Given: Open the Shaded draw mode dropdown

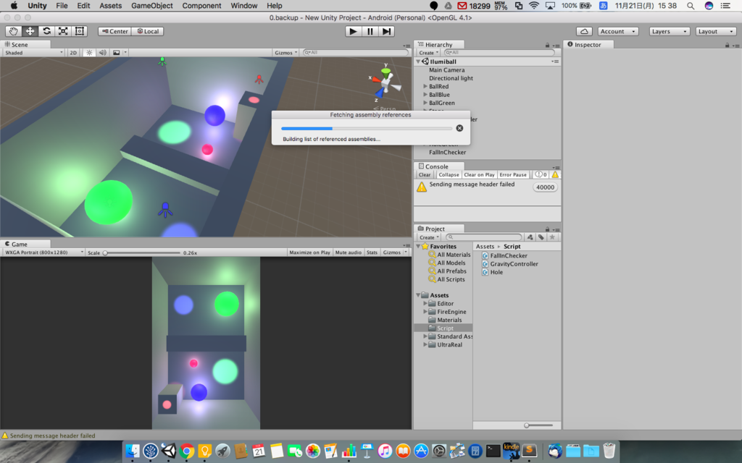Looking at the screenshot, I should pyautogui.click(x=33, y=52).
